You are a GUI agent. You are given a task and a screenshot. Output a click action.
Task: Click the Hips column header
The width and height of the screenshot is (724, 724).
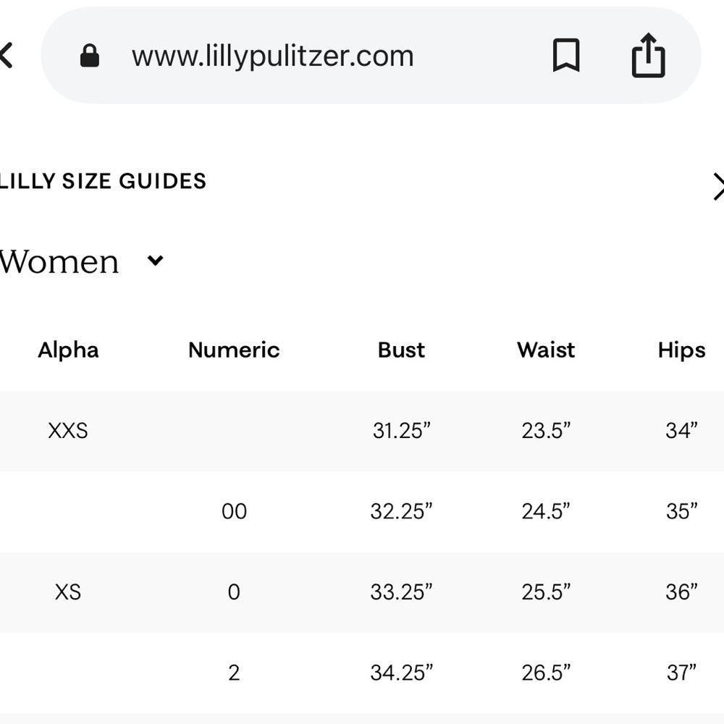click(681, 350)
